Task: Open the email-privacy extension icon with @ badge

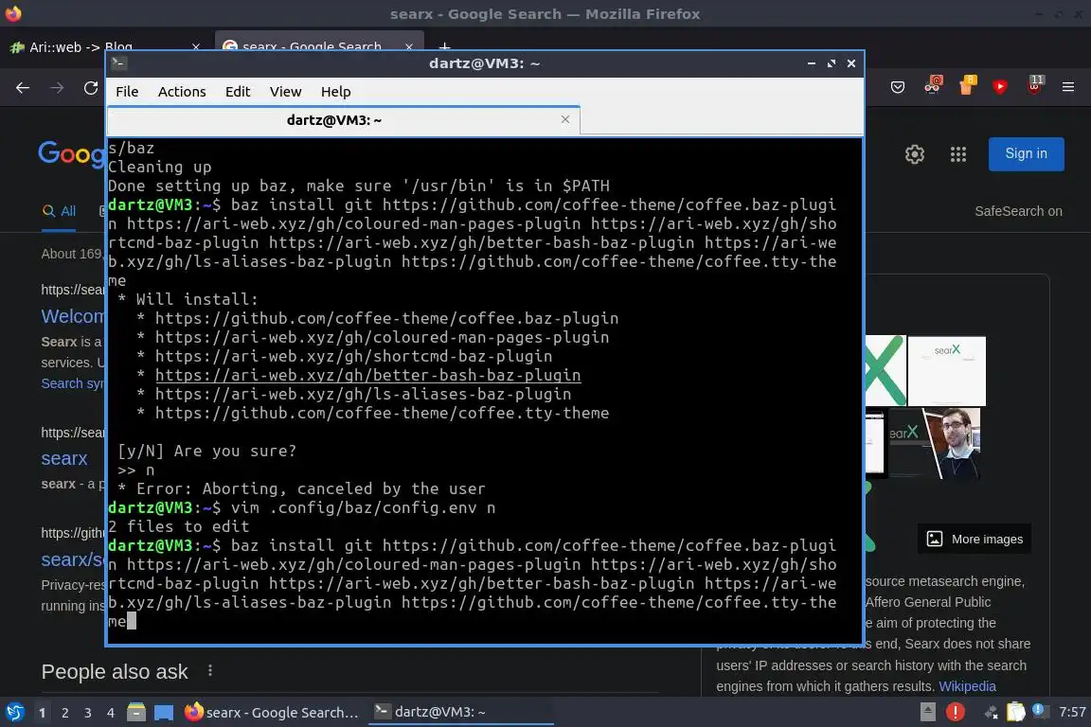Action: tap(932, 85)
